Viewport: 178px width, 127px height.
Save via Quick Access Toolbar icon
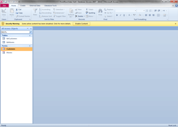(6, 2)
